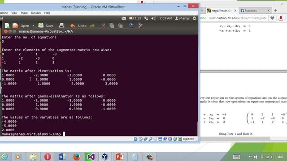This screenshot has width=287, height=161.
Task: Expand the Open recent files dropdown arrow
Action: tap(33, 26)
